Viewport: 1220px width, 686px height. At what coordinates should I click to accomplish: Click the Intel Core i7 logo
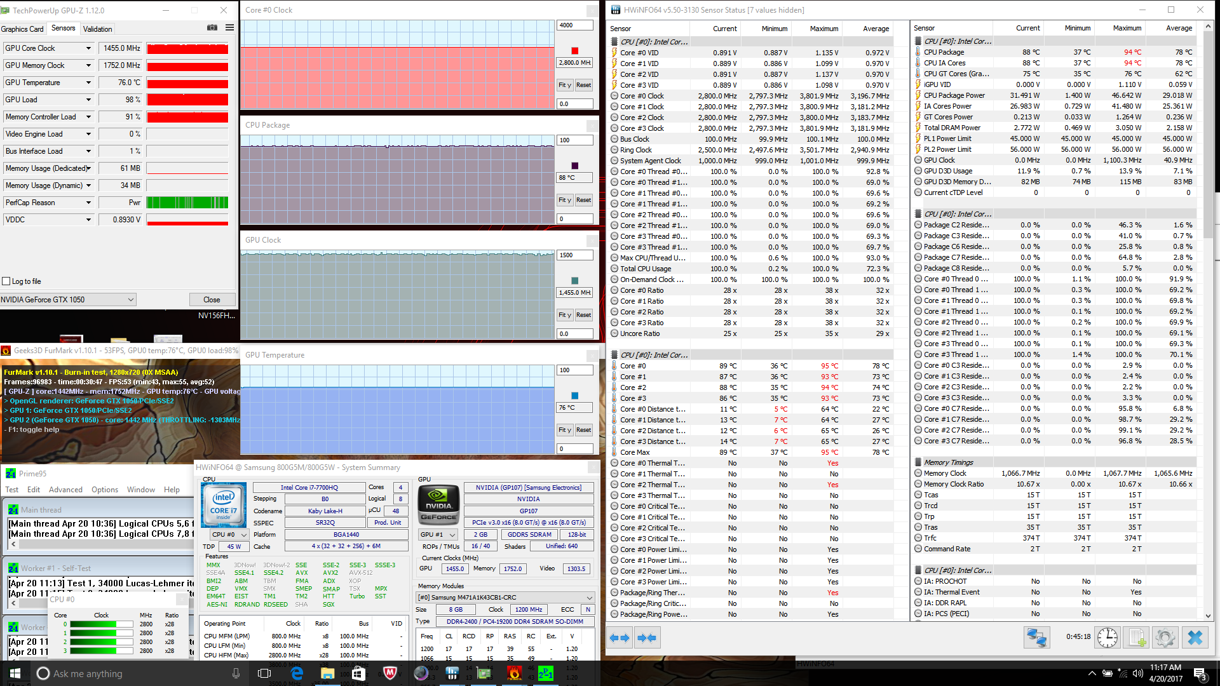223,505
